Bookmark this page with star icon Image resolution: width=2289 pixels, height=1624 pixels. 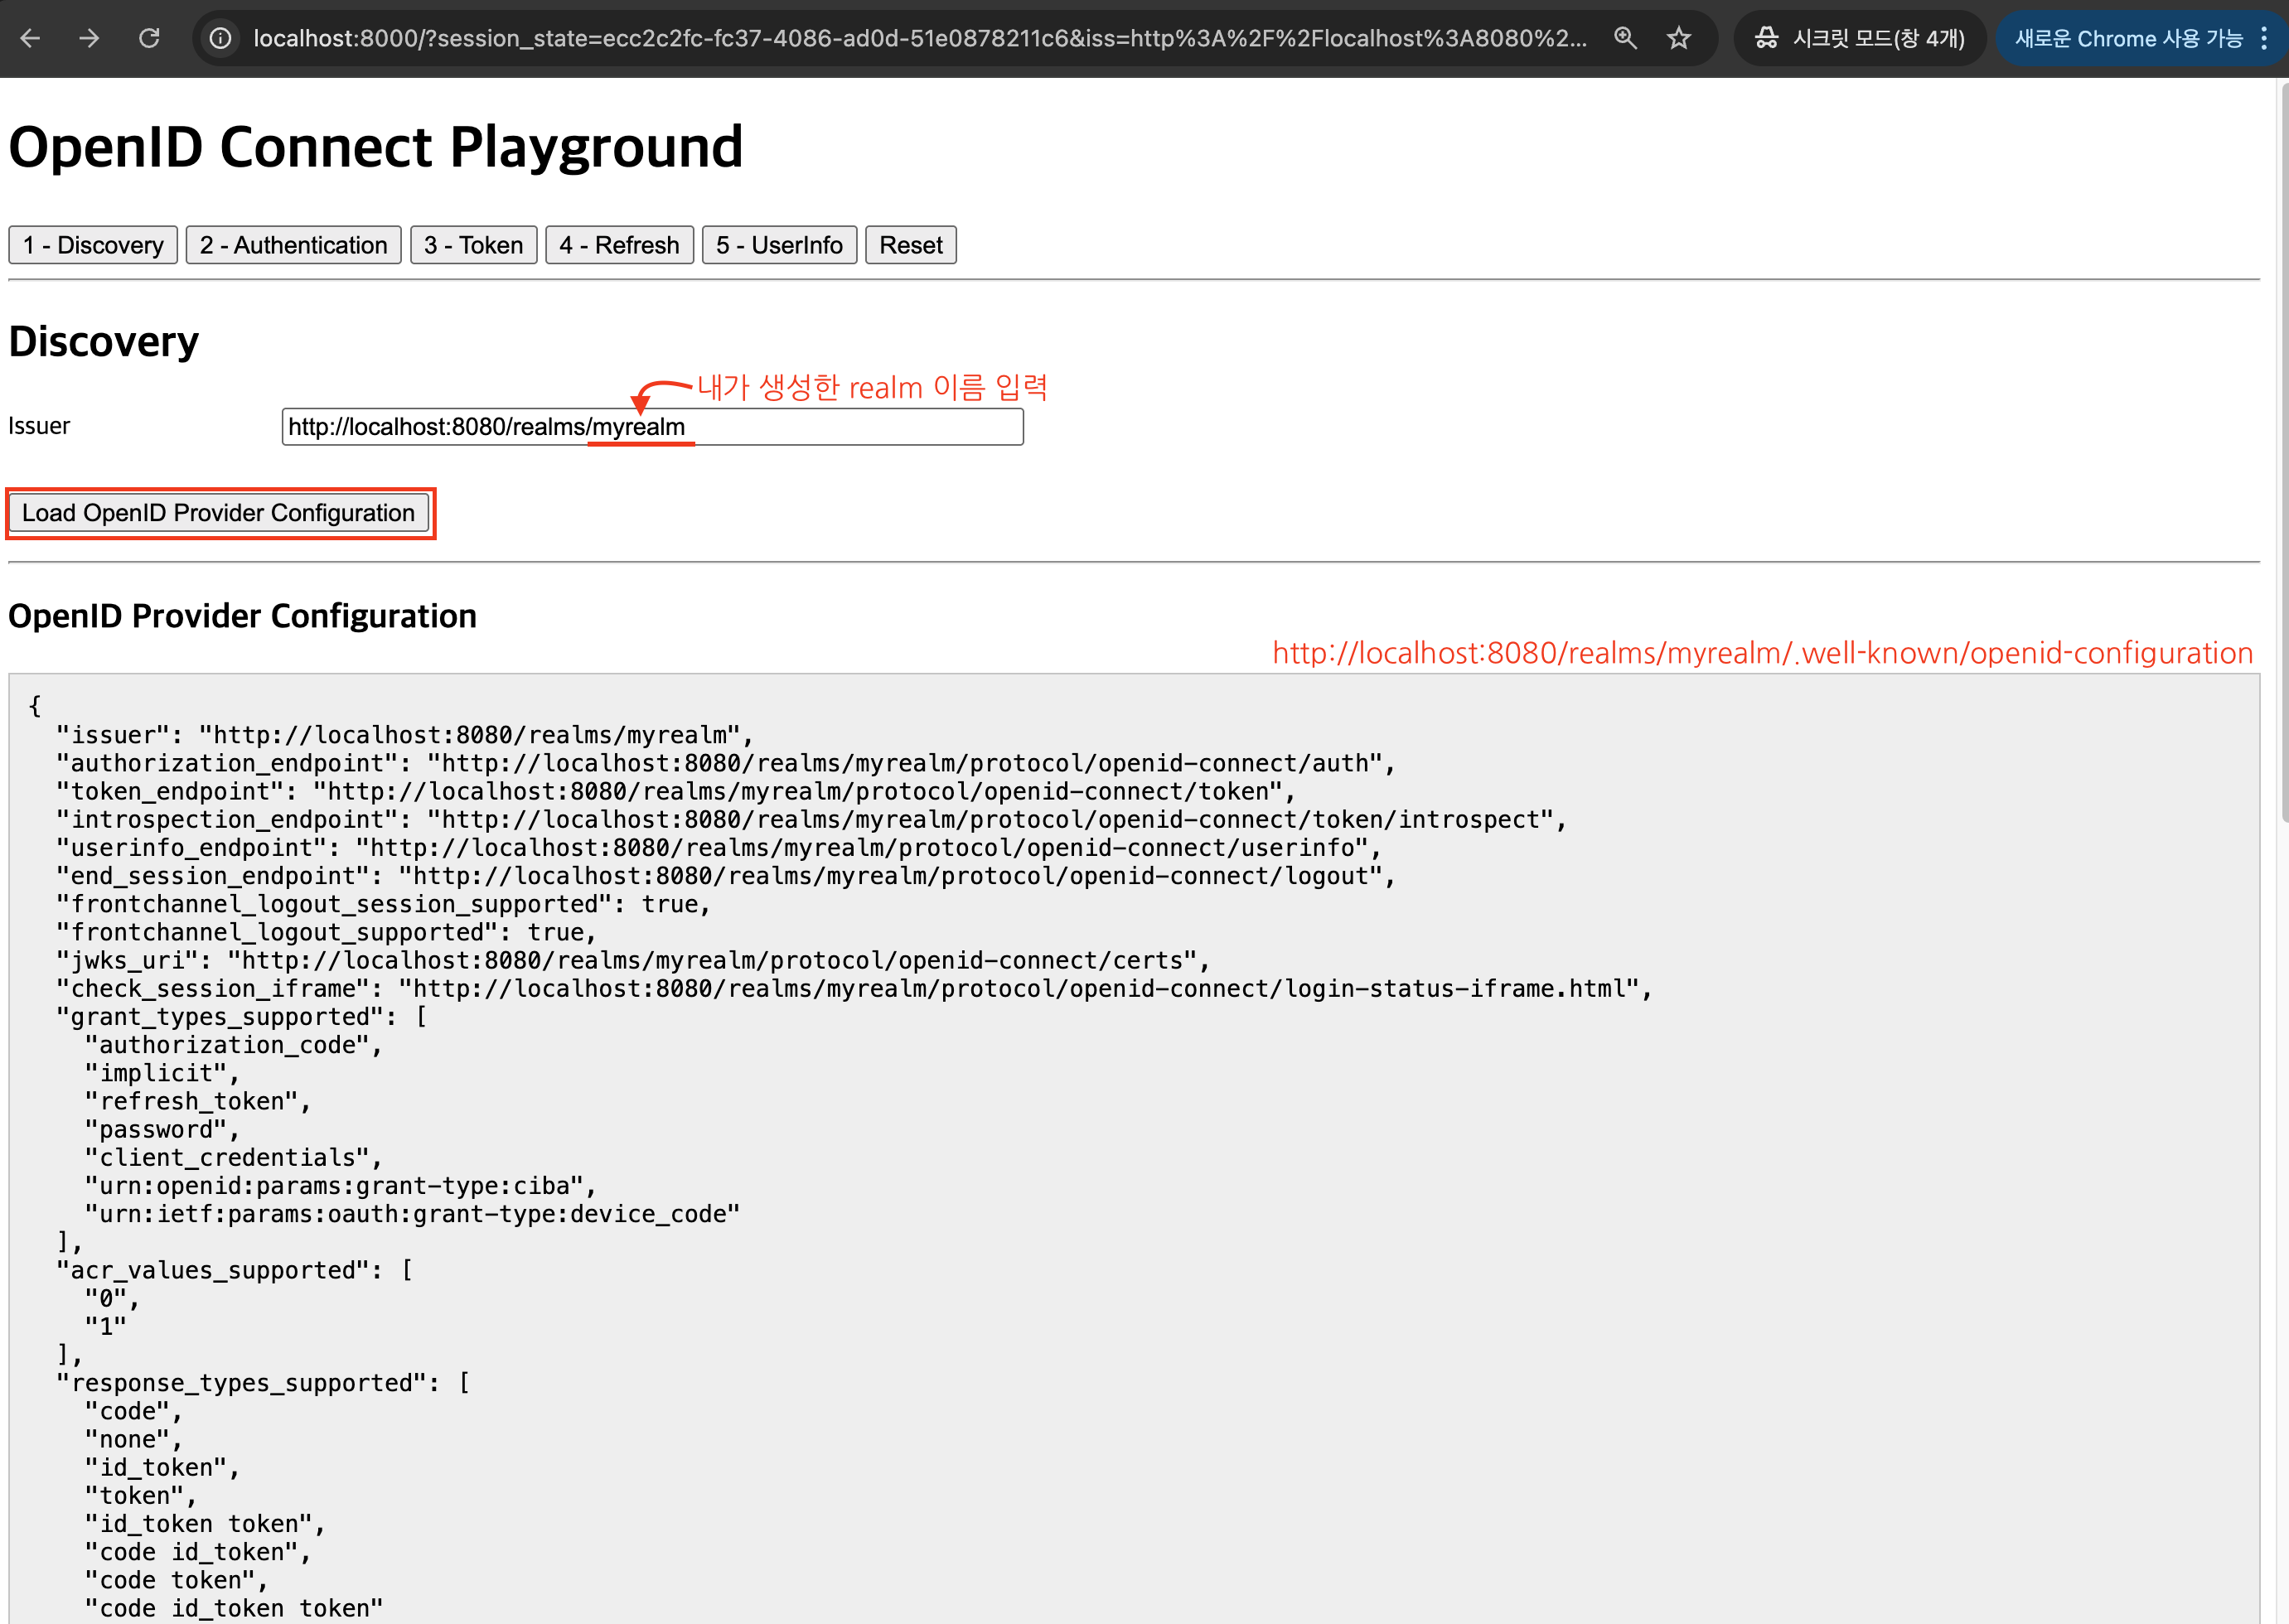pyautogui.click(x=1679, y=38)
